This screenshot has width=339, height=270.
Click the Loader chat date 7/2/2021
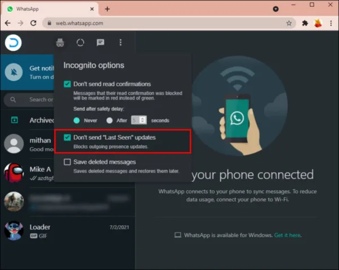pyautogui.click(x=119, y=227)
